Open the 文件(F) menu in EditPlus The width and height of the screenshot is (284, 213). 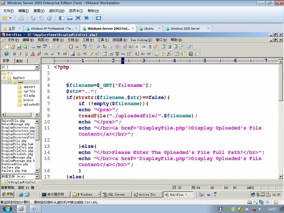click(13, 40)
